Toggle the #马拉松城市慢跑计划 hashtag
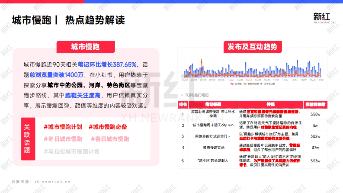Image resolution: width=343 pixels, height=193 pixels. (71, 151)
